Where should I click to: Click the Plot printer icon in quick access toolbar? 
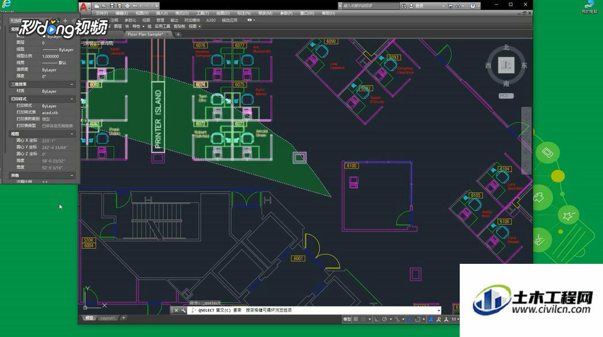127,6
